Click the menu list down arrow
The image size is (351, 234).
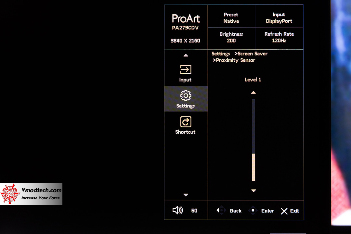point(186,195)
